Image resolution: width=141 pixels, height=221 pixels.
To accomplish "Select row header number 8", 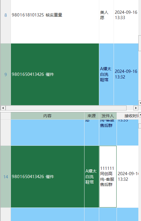I will [6, 15].
